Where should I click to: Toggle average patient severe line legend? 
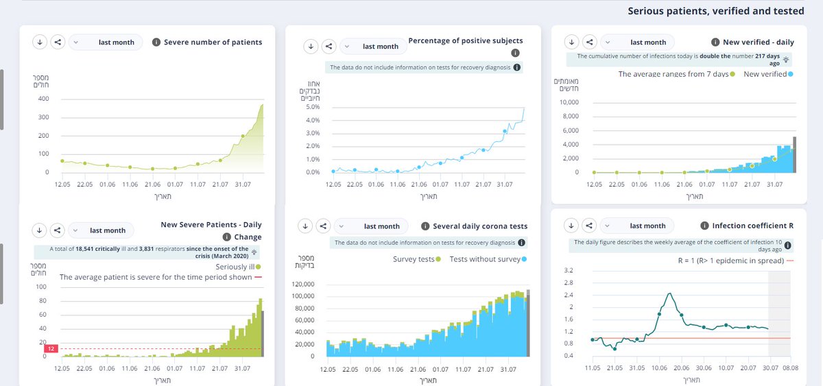[161, 278]
